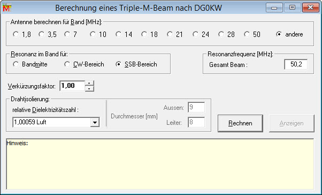Decrease Verkürzungsfaktor with down arrow
Viewport: 322px width, 195px height.
pos(89,88)
